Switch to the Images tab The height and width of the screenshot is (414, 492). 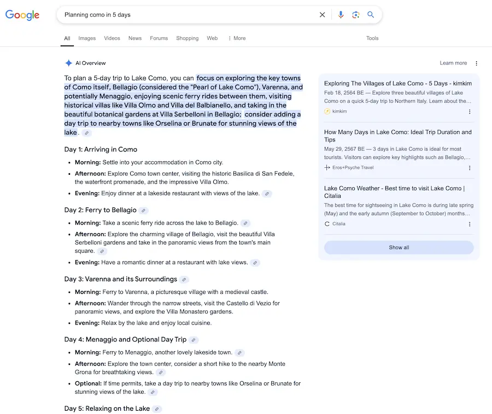click(x=87, y=38)
